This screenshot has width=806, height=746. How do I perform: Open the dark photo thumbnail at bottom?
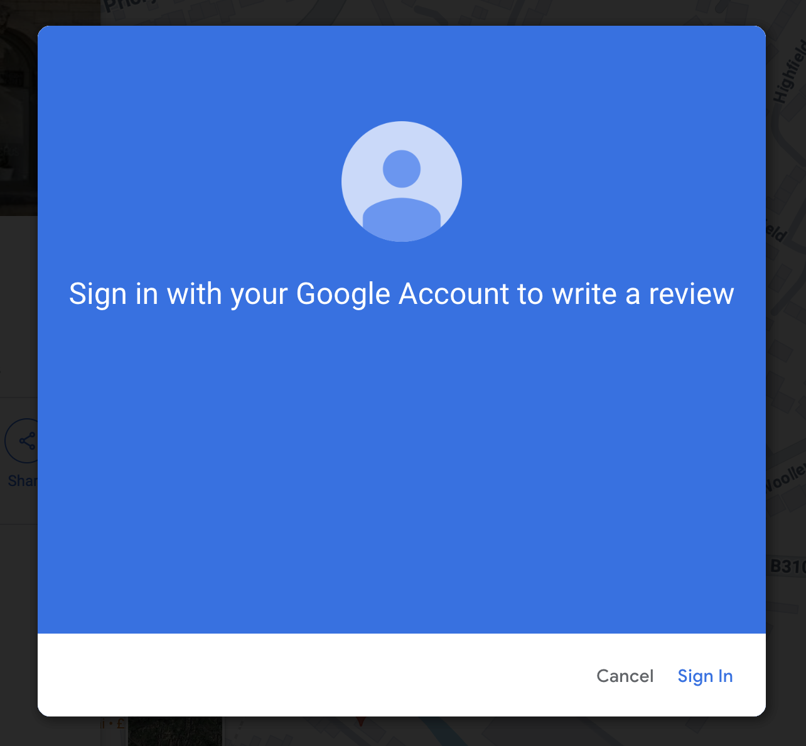pyautogui.click(x=175, y=731)
